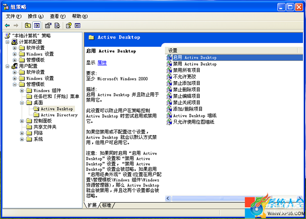Toggle the console tree show/hide icon

[x=37, y=25]
